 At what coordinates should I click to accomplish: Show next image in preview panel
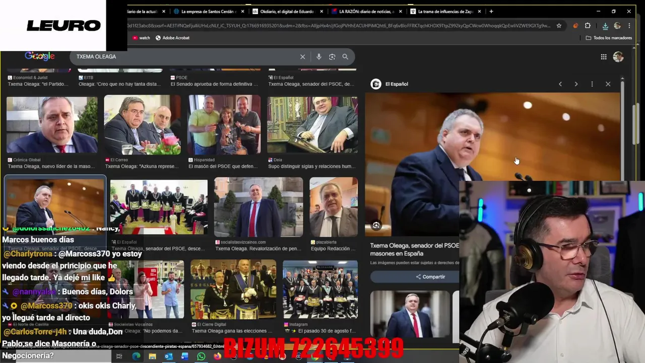point(576,84)
